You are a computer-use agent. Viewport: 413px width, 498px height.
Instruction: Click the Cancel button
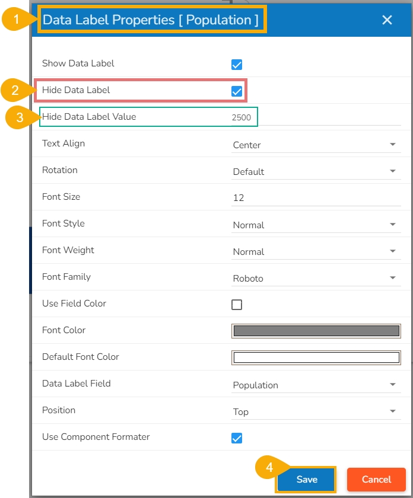click(x=376, y=479)
